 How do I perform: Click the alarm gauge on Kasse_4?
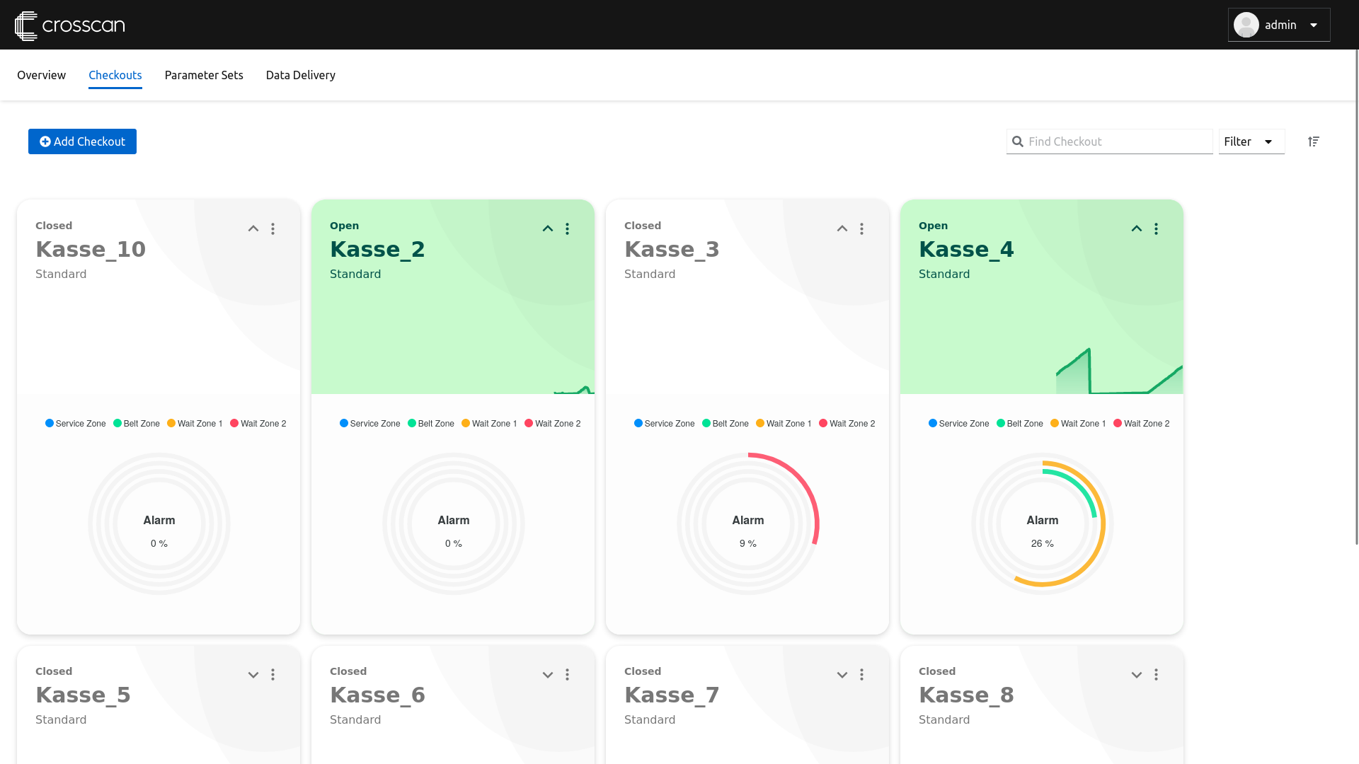[1041, 523]
